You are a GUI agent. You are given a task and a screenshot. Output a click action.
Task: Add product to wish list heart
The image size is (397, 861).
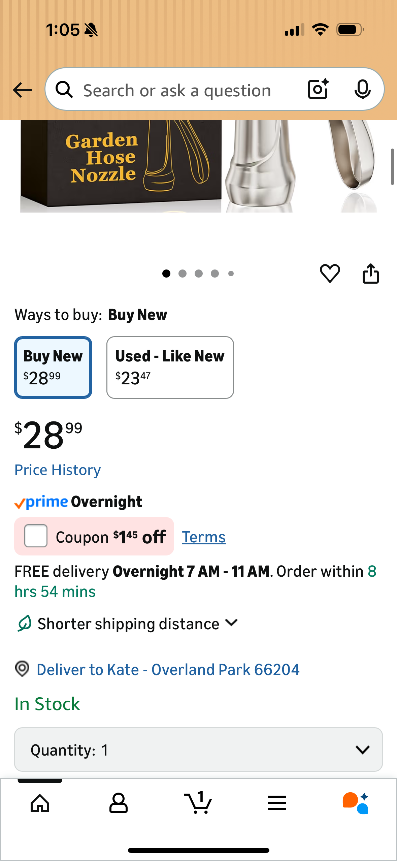coord(330,273)
